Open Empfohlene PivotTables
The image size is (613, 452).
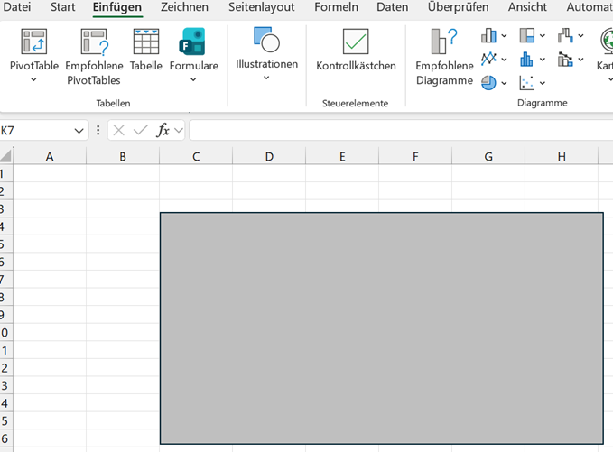point(94,42)
